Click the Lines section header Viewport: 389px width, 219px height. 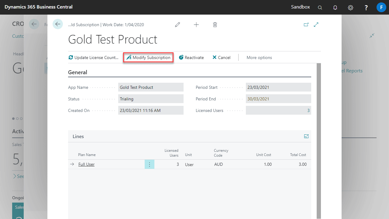pos(78,136)
